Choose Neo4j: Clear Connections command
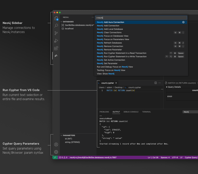 (x=141, y=33)
